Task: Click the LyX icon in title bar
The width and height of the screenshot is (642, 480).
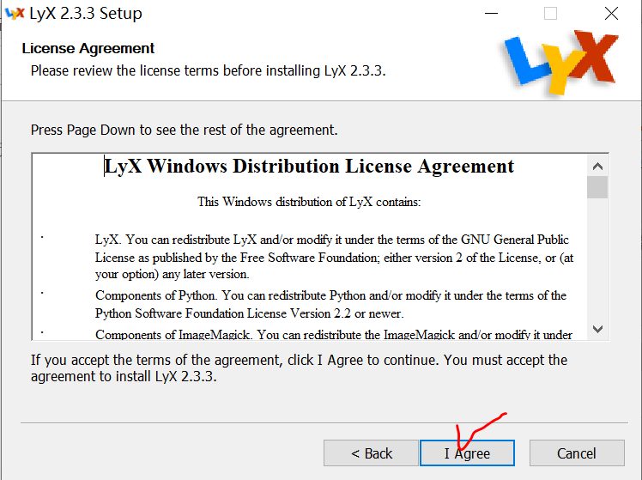Action: (15, 14)
